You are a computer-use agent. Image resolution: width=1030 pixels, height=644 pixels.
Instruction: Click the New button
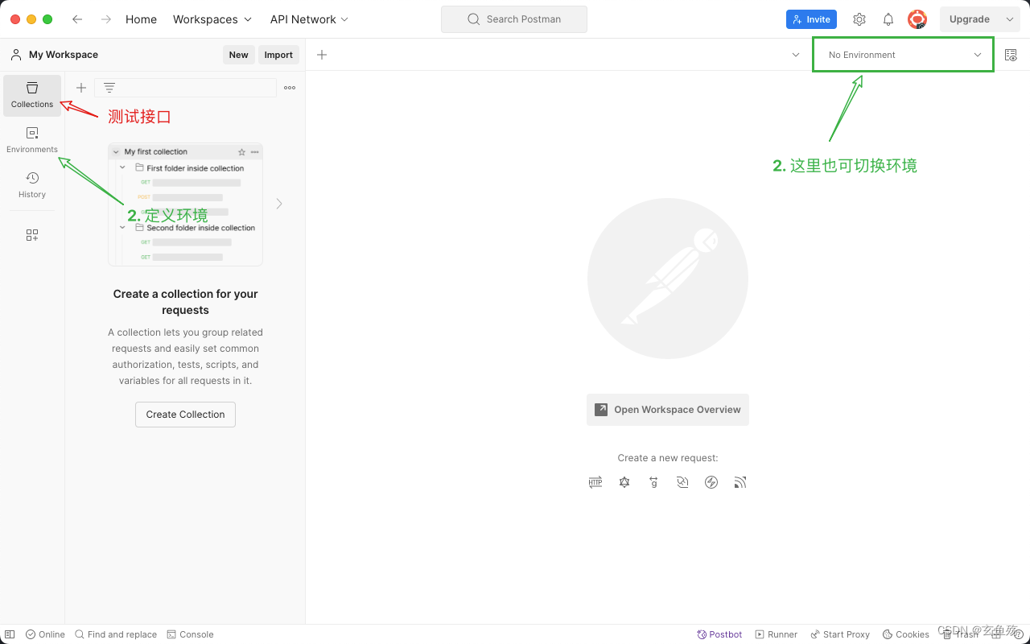click(x=239, y=55)
